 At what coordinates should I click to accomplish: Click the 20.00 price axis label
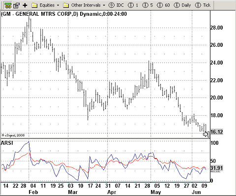217,98
